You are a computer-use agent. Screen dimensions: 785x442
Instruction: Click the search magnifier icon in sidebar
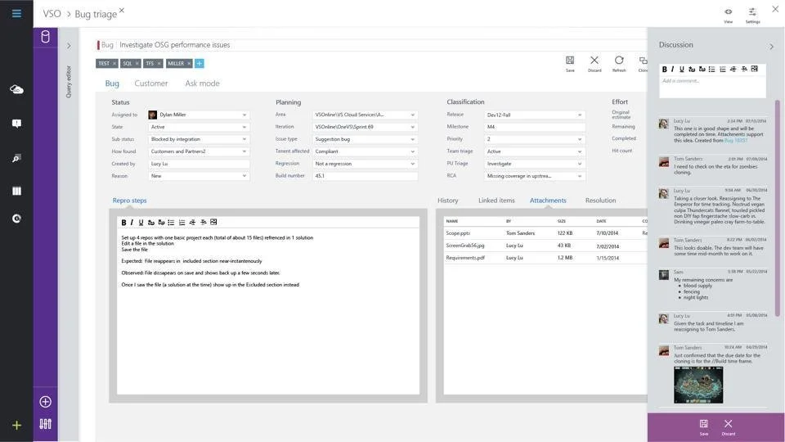click(x=16, y=158)
